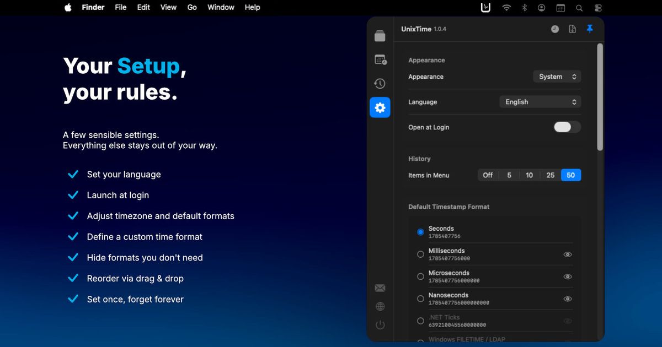Open the Appearance System dropdown
Viewport: 662px width, 347px height.
[557, 77]
